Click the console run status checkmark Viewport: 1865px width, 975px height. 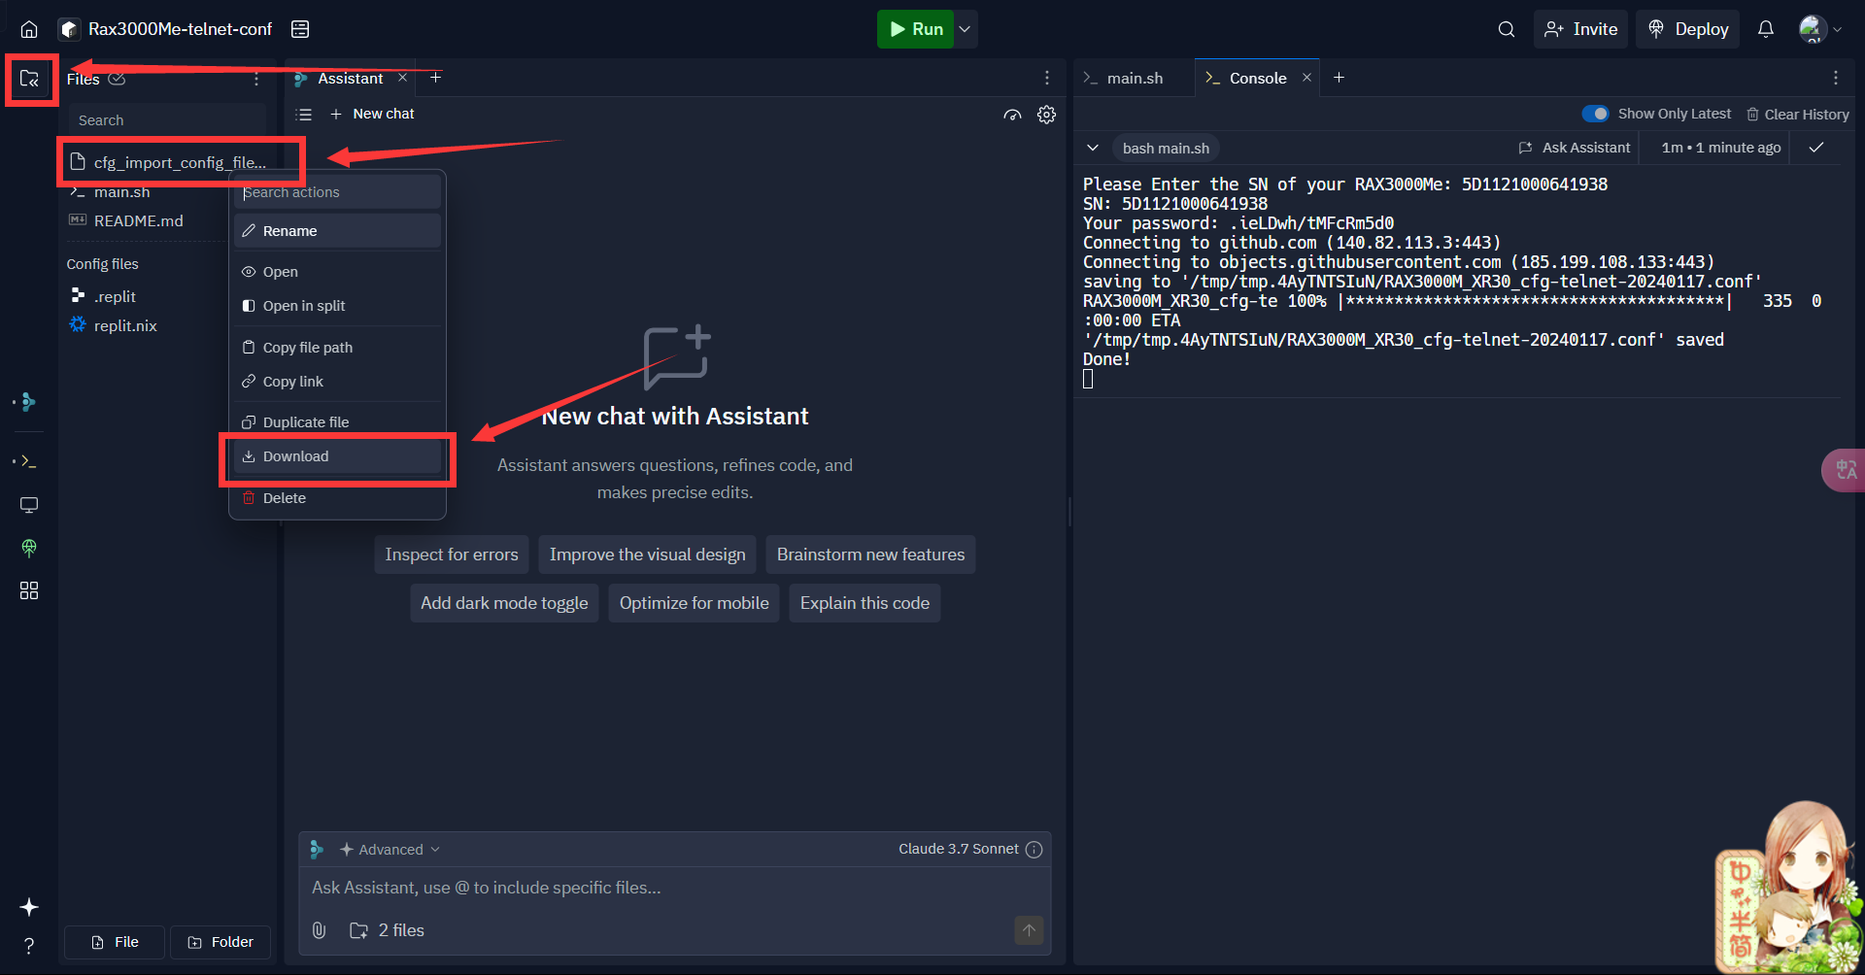[1816, 148]
